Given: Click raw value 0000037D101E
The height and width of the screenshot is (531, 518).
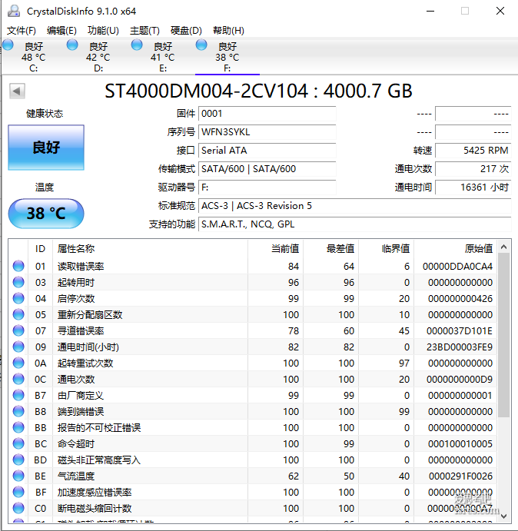Looking at the screenshot, I should [x=460, y=330].
